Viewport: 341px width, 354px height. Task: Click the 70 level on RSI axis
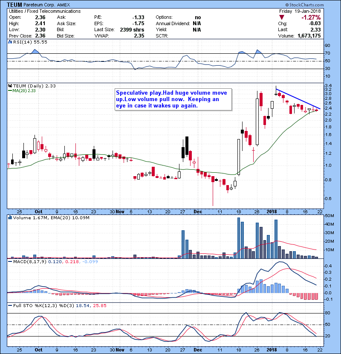327,53
